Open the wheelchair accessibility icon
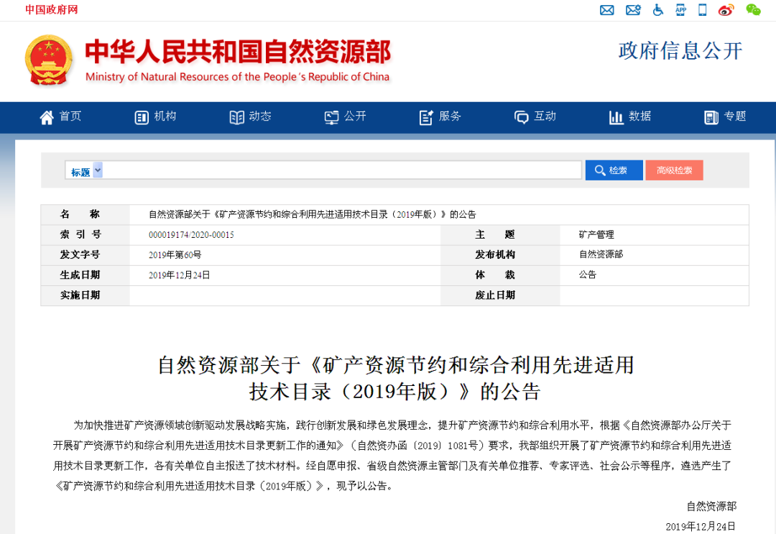The image size is (776, 534). pos(657,9)
